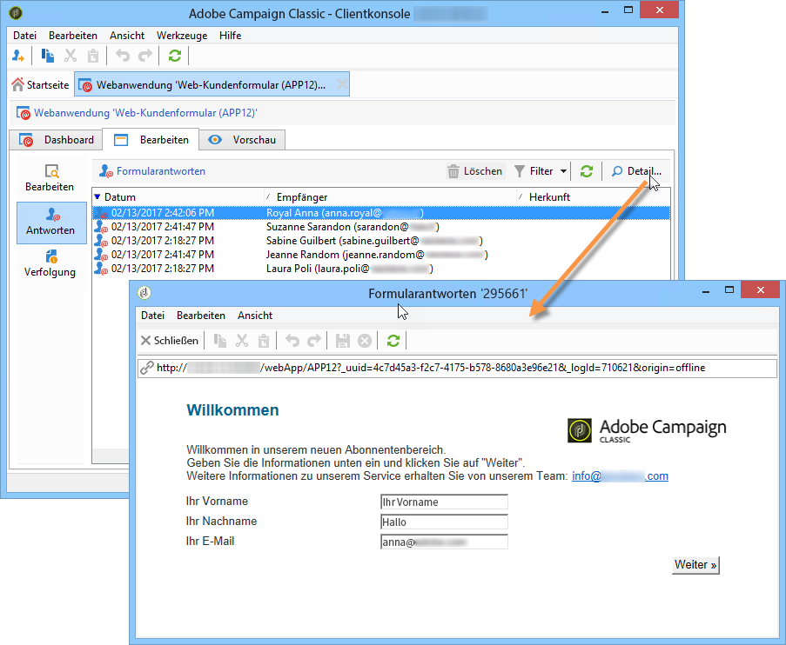Click undo arrow in main window toolbar
Screen dimensions: 786x645
123,56
